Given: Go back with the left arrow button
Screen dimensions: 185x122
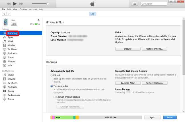Looking at the screenshot, I should 4,14.
